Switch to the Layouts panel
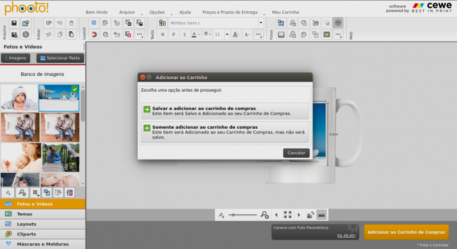 pyautogui.click(x=42, y=224)
